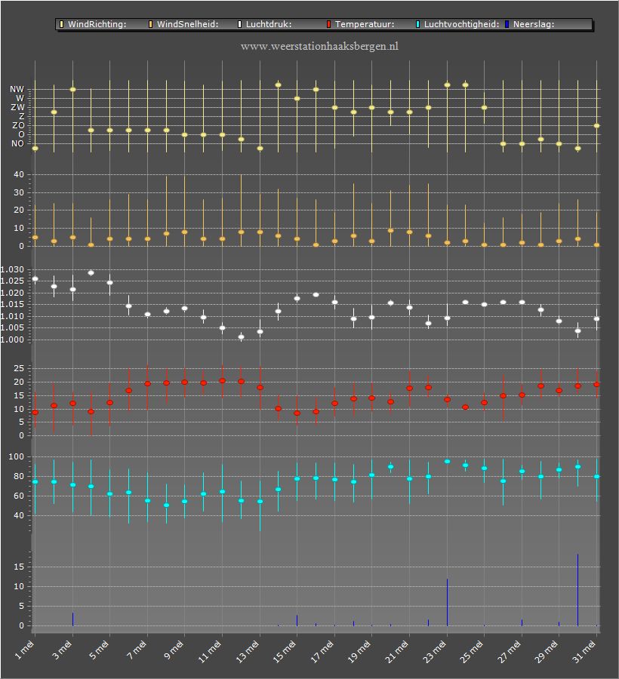This screenshot has width=619, height=679.
Task: Click the red temperature marker for 31 mei
Action: [596, 385]
